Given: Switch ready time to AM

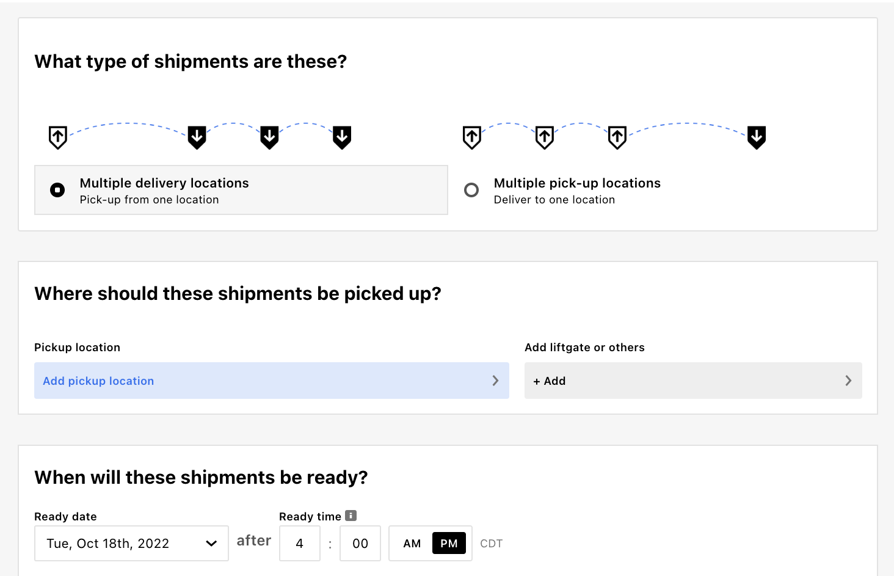Looking at the screenshot, I should (412, 544).
